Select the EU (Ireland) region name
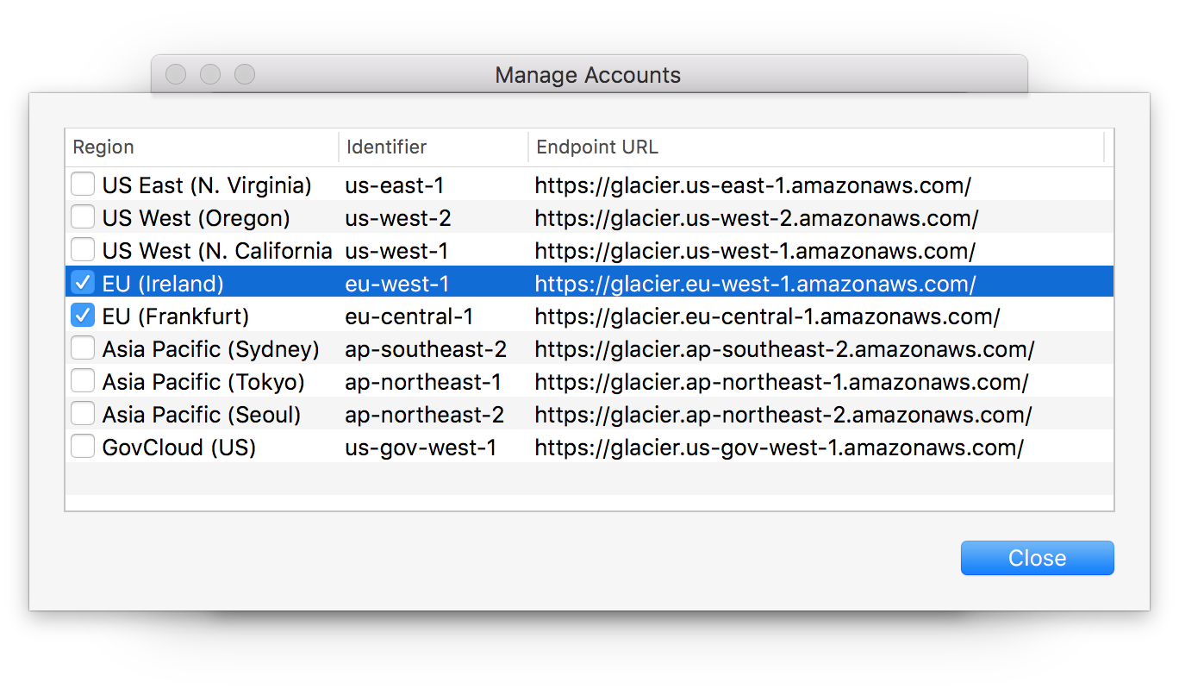This screenshot has width=1179, height=695. pyautogui.click(x=163, y=284)
